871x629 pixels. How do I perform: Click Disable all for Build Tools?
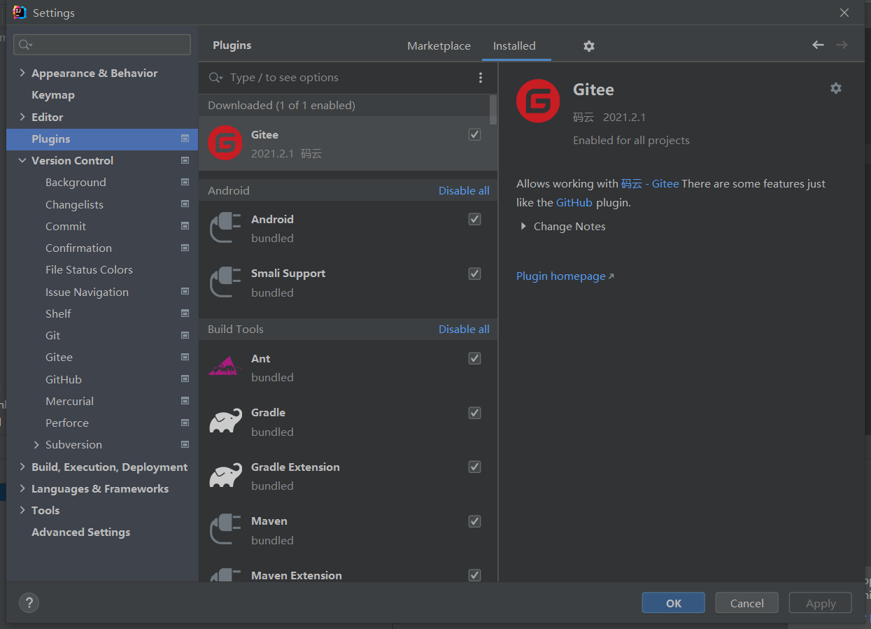(464, 329)
